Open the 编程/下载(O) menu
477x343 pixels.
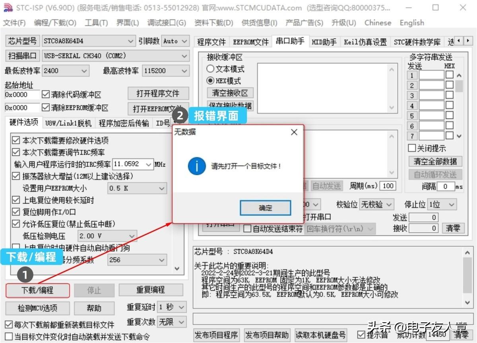click(x=55, y=23)
